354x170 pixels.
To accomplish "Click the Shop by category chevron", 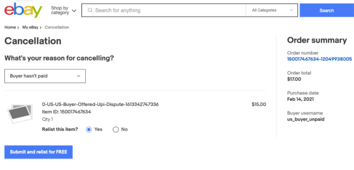I will (x=74, y=11).
